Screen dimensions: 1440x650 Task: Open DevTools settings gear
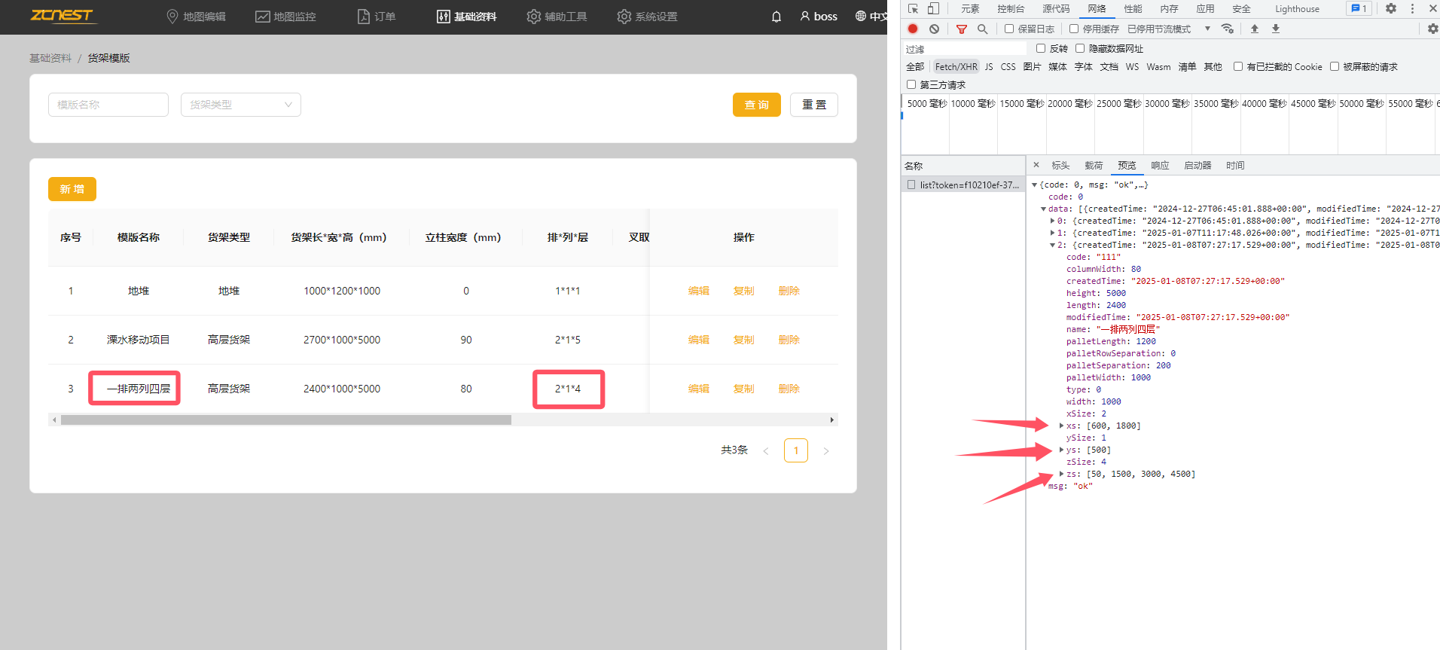pyautogui.click(x=1391, y=9)
